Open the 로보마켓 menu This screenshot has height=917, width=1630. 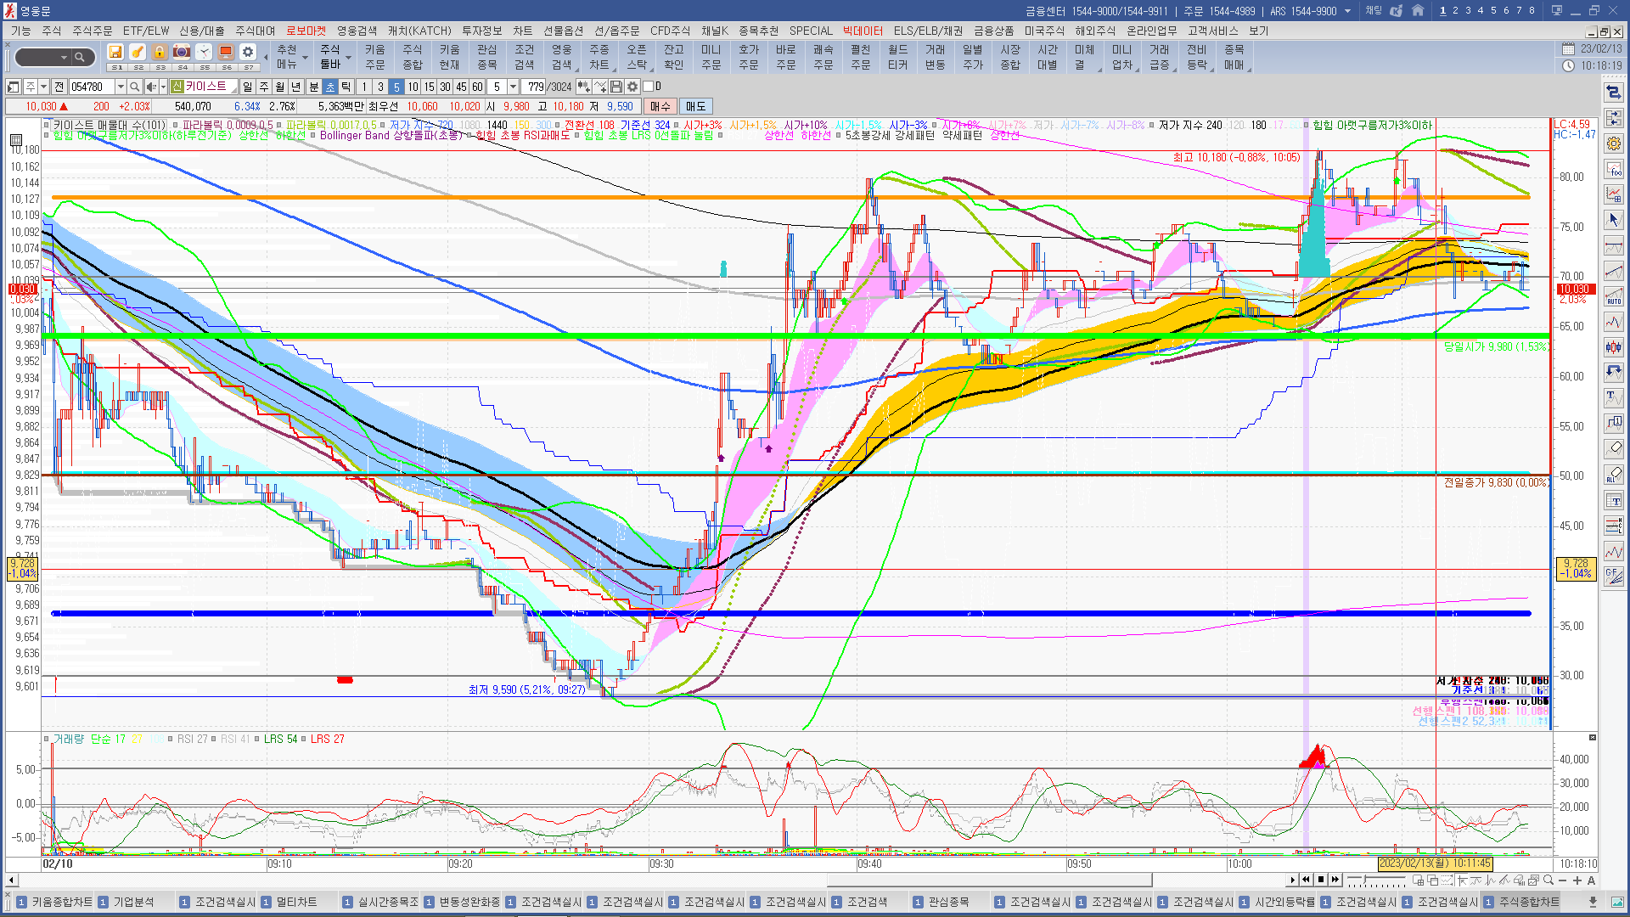coord(305,31)
